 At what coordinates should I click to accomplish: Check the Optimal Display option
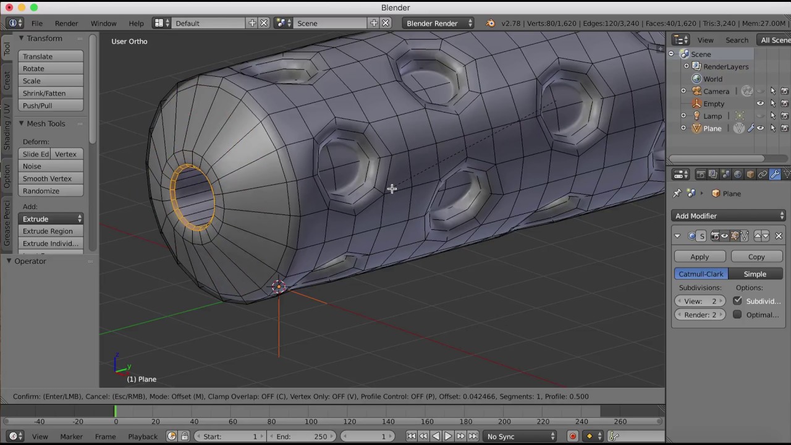coord(737,315)
